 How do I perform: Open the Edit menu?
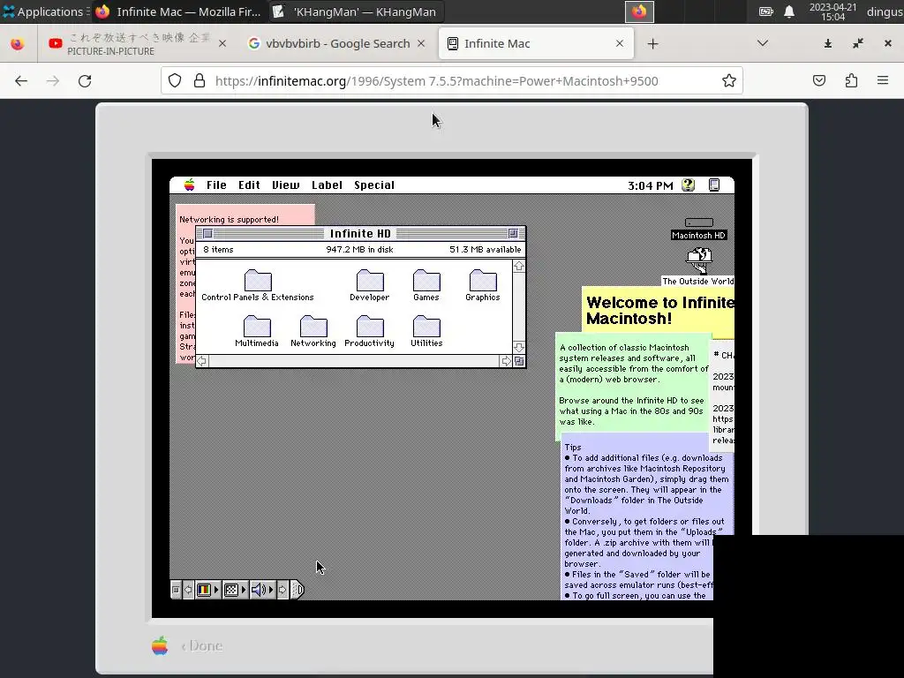coord(249,185)
